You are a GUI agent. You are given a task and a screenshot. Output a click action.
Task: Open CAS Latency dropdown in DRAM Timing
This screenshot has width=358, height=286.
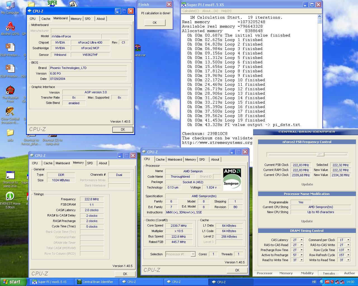(302, 240)
